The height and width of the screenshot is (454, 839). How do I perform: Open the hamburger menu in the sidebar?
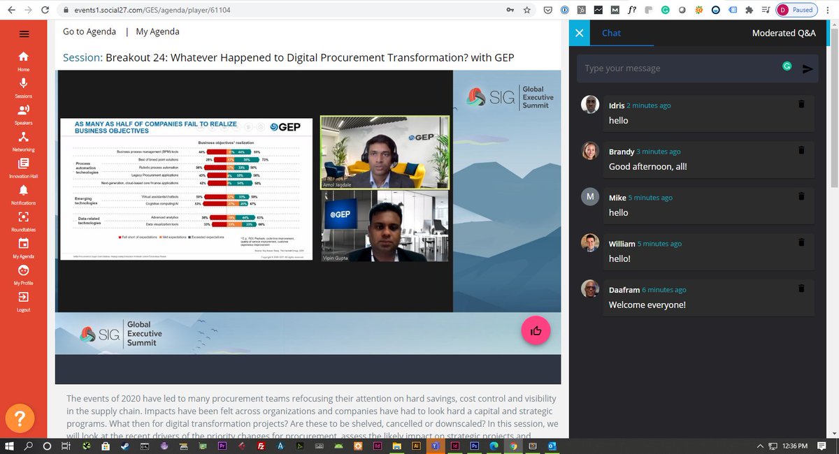point(24,34)
